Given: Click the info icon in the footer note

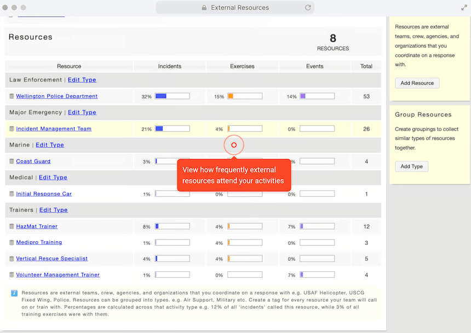Looking at the screenshot, I should 14,294.
